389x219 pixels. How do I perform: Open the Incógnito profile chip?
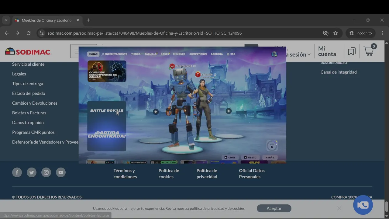pos(360,33)
